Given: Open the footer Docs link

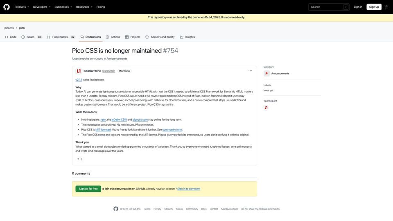Looking at the screenshot, I should point(204,209).
